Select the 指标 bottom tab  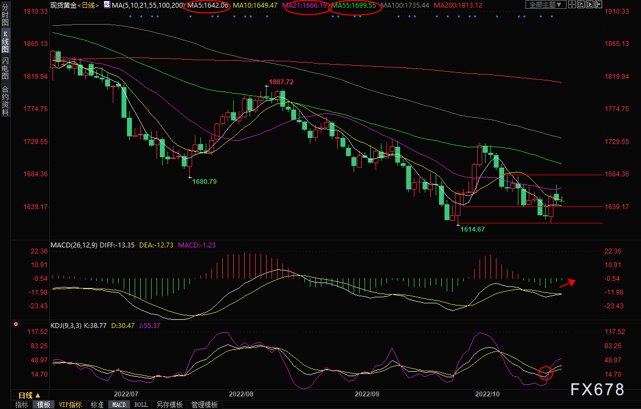(x=22, y=405)
